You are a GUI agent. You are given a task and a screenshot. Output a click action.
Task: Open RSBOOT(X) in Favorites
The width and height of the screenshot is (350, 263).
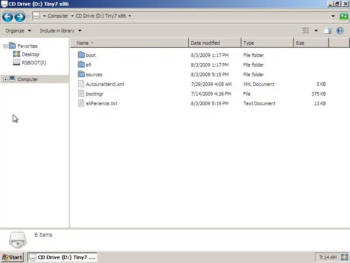(34, 63)
